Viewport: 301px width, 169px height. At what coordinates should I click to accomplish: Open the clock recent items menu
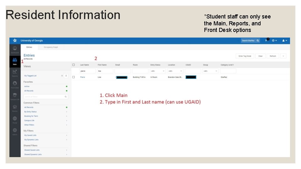[274, 40]
